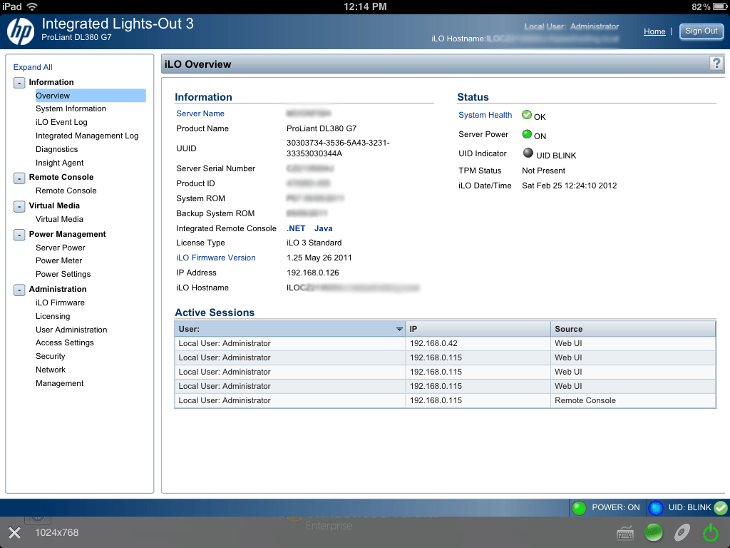The height and width of the screenshot is (548, 730).
Task: Collapse the Power Management tree section
Action: (19, 235)
